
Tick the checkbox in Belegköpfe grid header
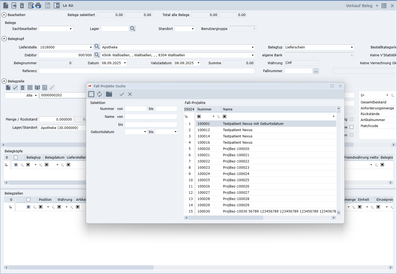(x=16, y=158)
